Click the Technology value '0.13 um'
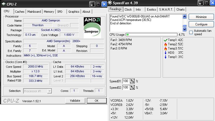The image size is (215, 121). [30, 35]
